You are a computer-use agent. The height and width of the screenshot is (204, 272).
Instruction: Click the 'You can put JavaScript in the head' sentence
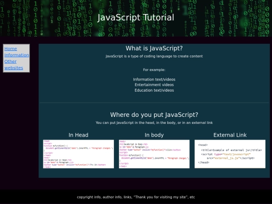tap(154, 122)
